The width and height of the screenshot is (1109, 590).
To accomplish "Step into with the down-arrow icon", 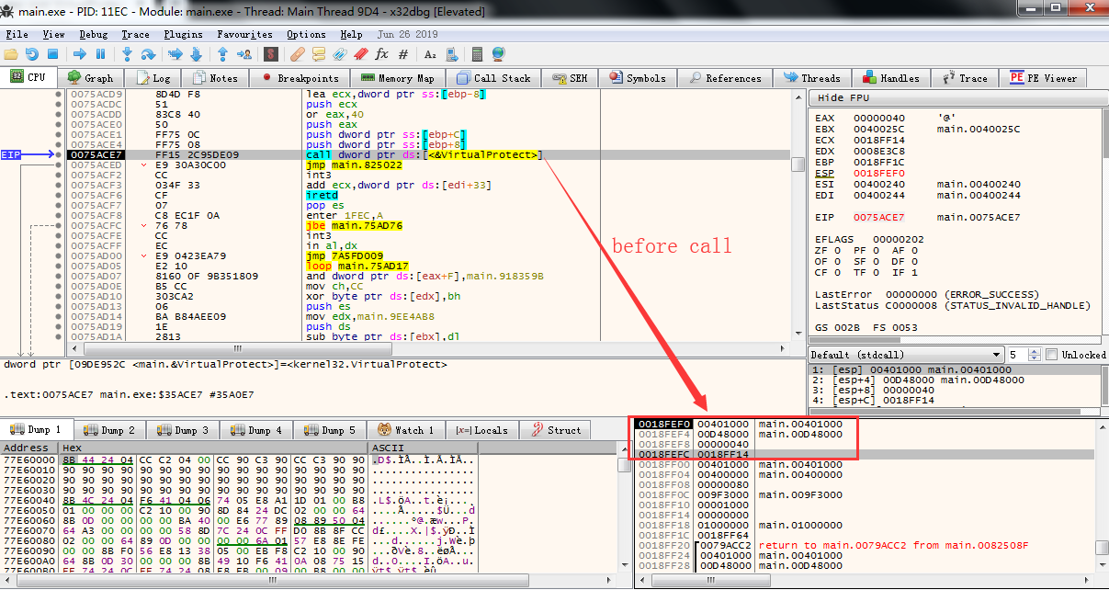I will (x=128, y=54).
